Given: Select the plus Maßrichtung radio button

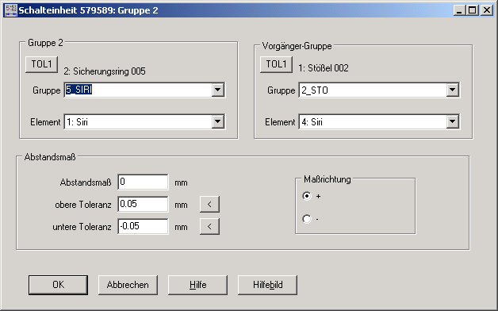Looking at the screenshot, I should point(307,196).
